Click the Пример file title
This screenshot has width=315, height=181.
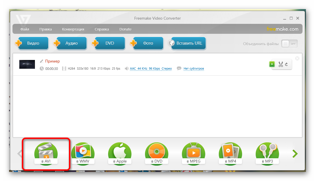(52, 61)
